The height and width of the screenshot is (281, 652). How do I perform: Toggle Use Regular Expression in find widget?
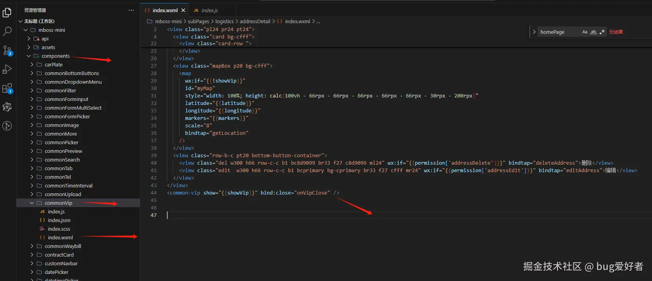[602, 32]
